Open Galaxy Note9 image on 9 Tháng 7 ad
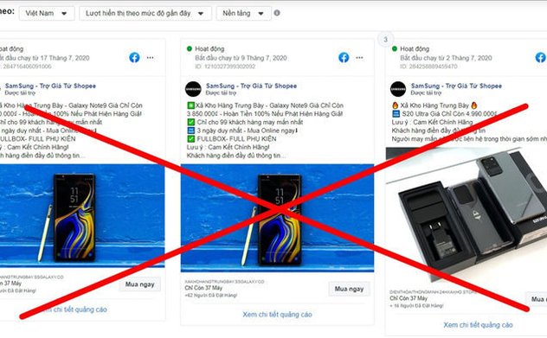547x338 pixels. pyautogui.click(x=277, y=218)
